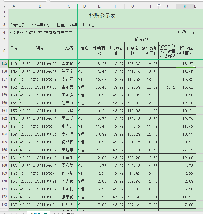
Task: Click the subsidy amount cell 148.62
Action: pos(133,173)
